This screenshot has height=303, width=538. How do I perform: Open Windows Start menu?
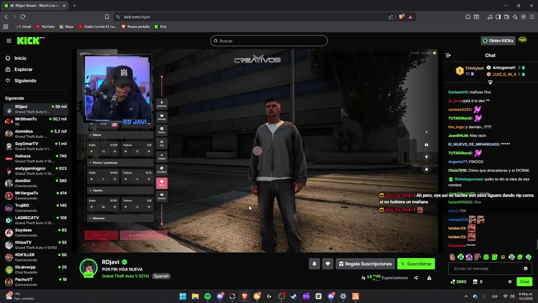(x=183, y=296)
